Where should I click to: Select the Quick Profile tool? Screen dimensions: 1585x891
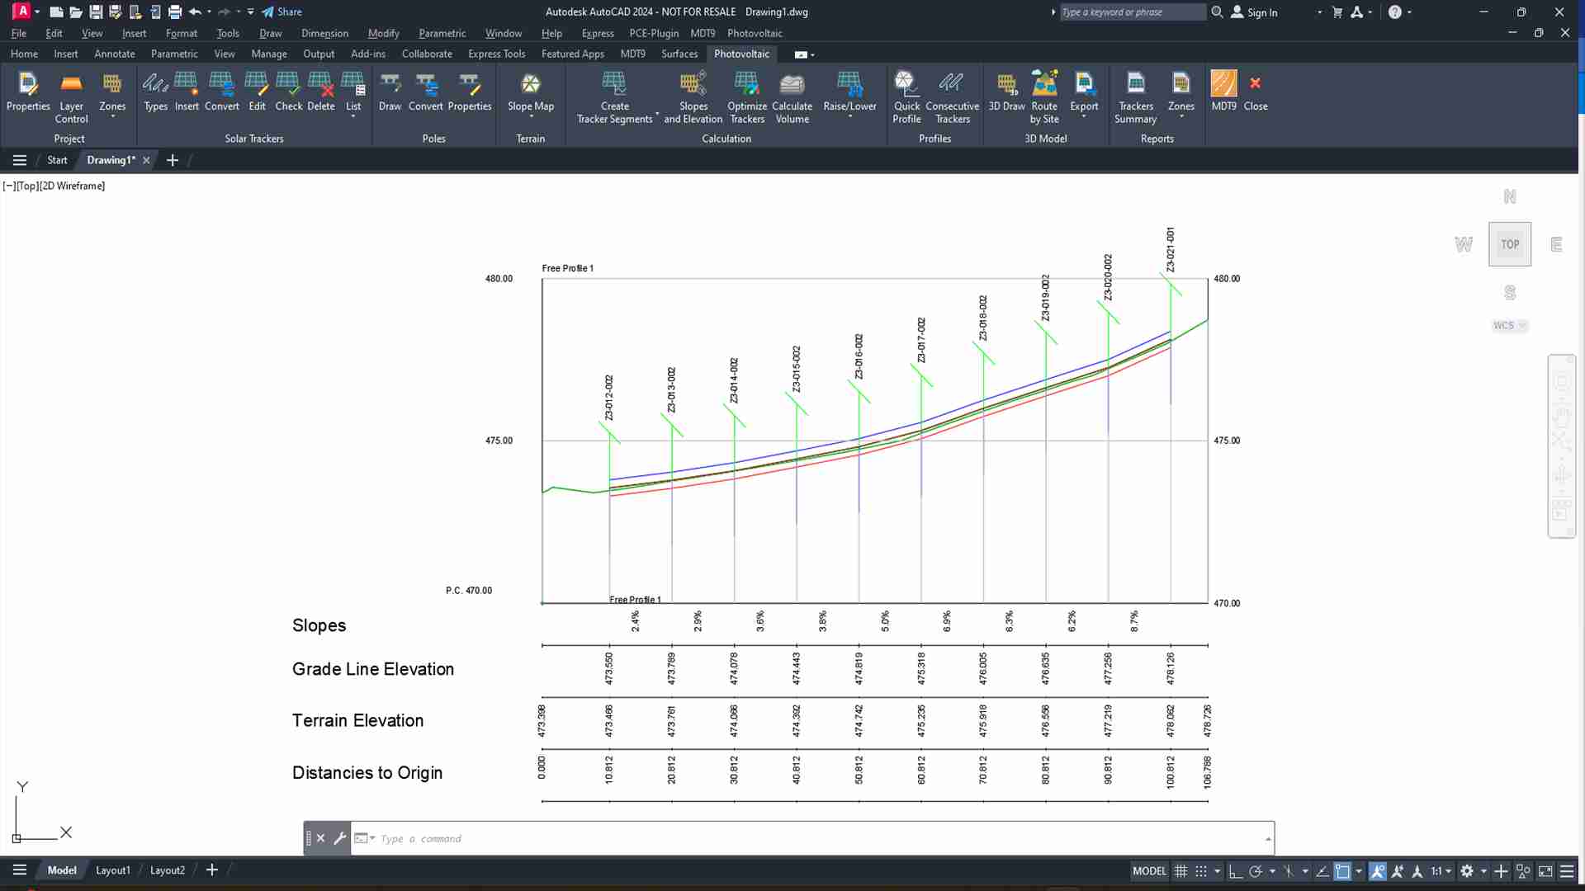pos(906,97)
